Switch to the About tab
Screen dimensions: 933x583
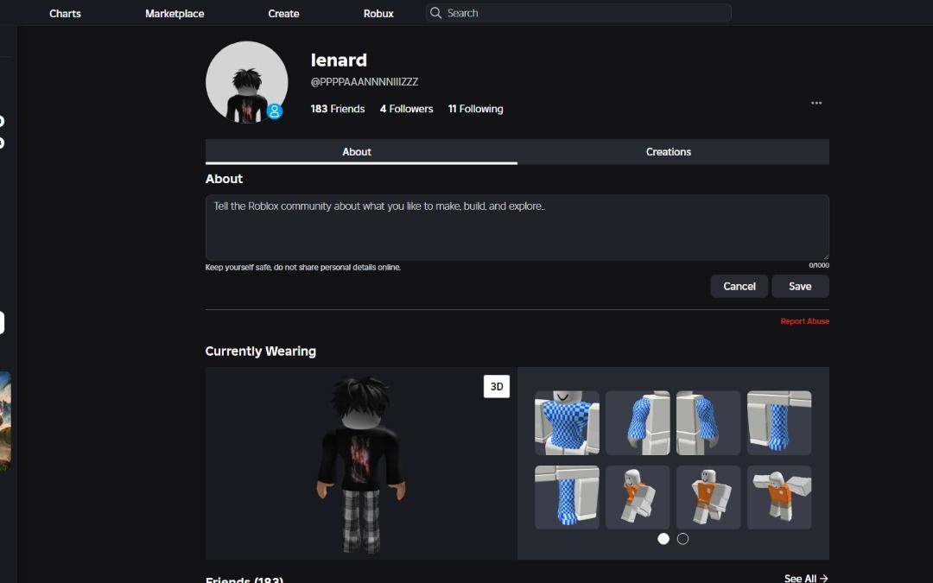[x=357, y=152]
